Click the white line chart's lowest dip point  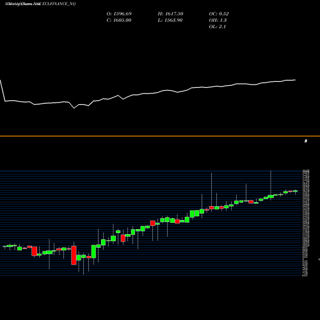point(74,108)
